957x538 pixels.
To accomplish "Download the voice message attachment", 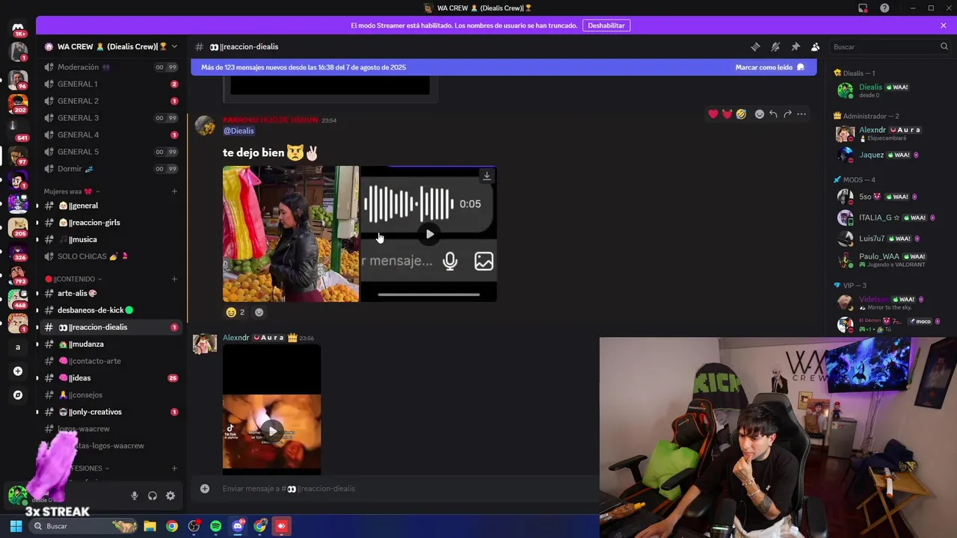I will coord(487,176).
